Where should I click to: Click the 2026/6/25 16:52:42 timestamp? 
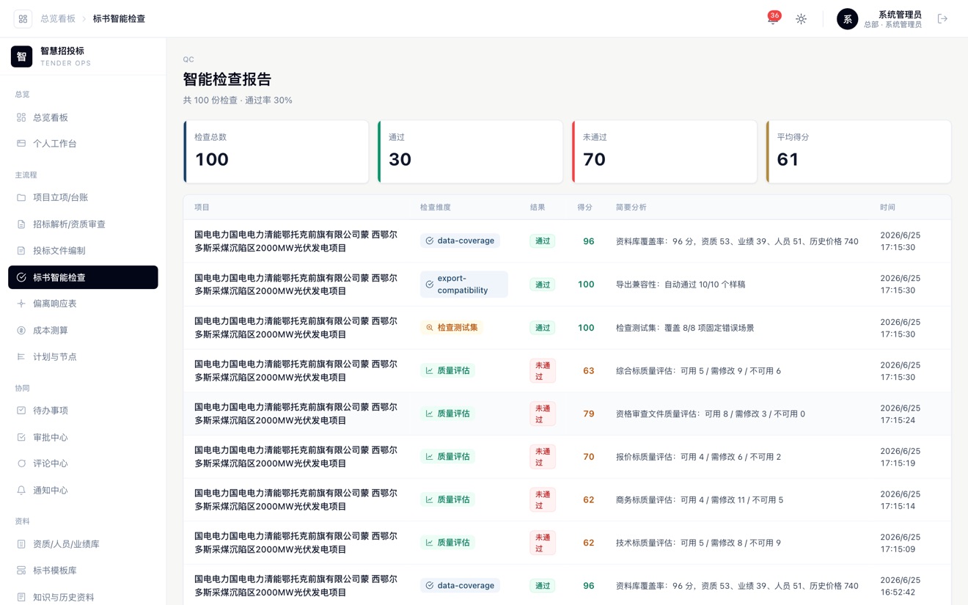(x=900, y=586)
